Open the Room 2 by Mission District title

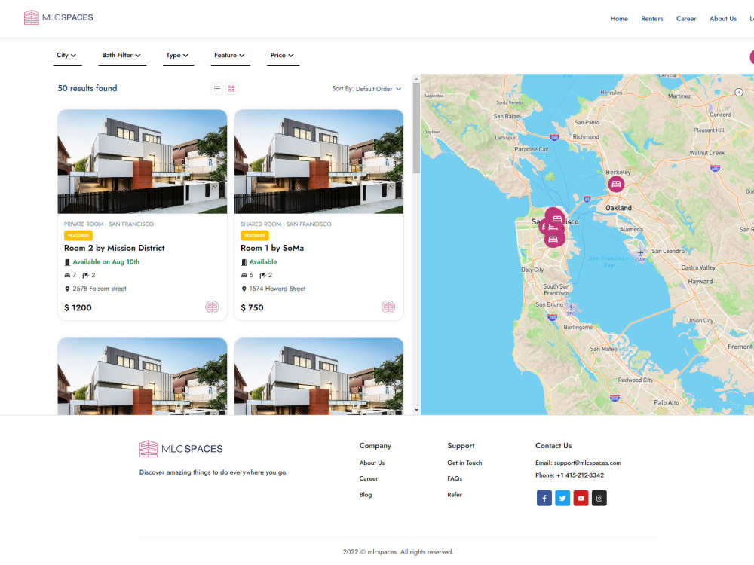pyautogui.click(x=115, y=248)
